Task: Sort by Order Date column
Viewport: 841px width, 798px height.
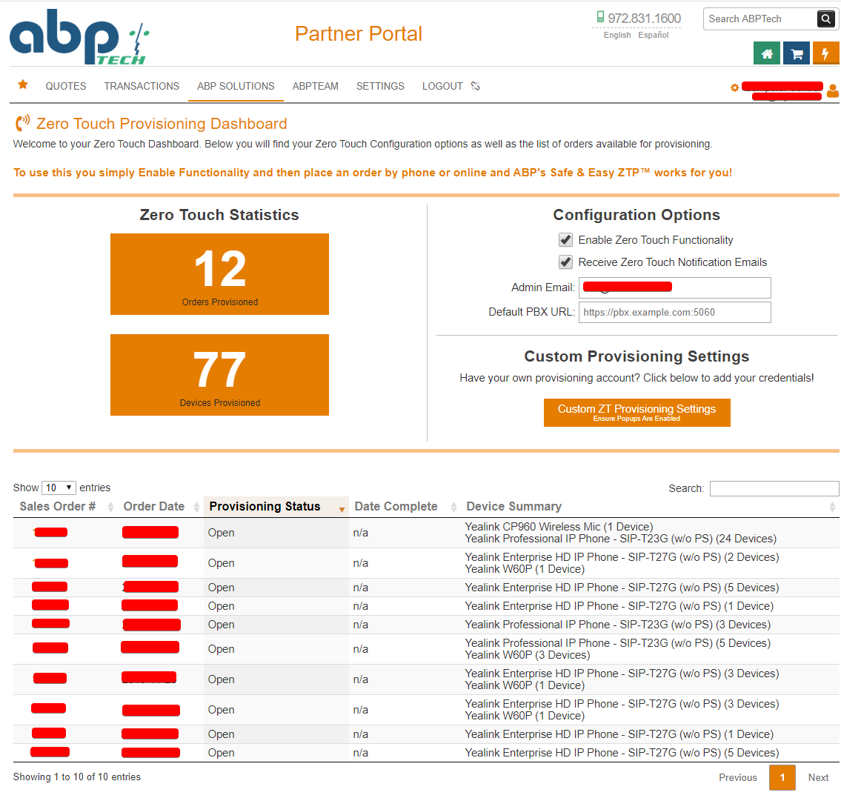Action: (160, 506)
